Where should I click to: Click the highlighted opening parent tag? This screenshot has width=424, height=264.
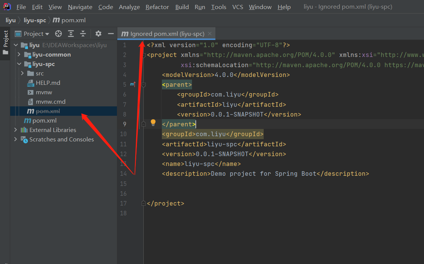[x=177, y=84]
